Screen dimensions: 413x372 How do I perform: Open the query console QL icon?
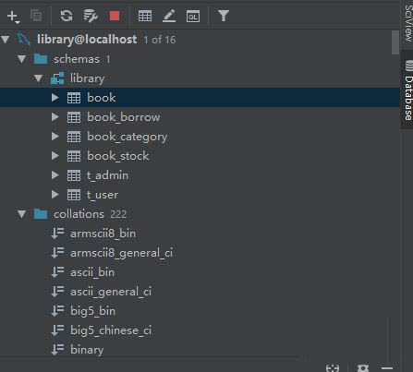pos(193,16)
